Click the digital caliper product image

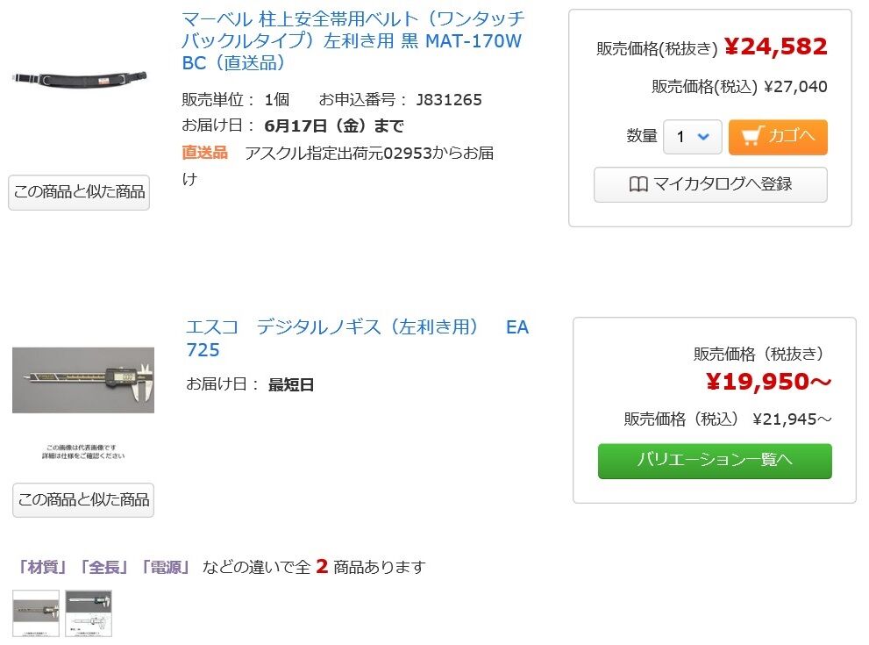pos(82,380)
